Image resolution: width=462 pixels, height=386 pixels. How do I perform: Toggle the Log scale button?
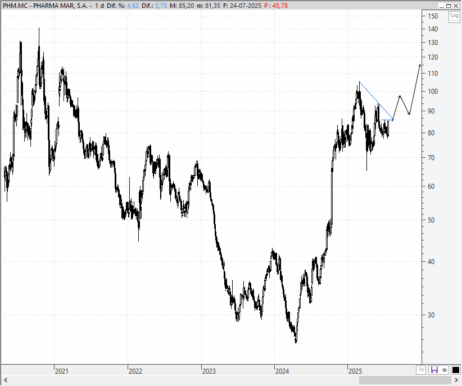pyautogui.click(x=454, y=17)
